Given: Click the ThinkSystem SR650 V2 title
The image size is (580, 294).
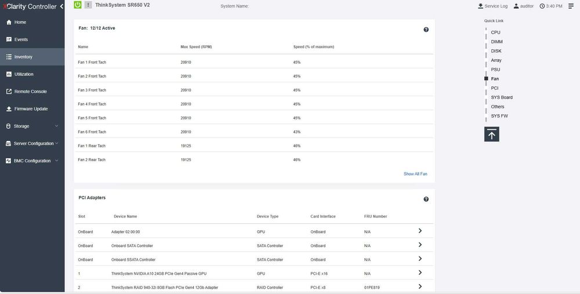Looking at the screenshot, I should 122,5.
